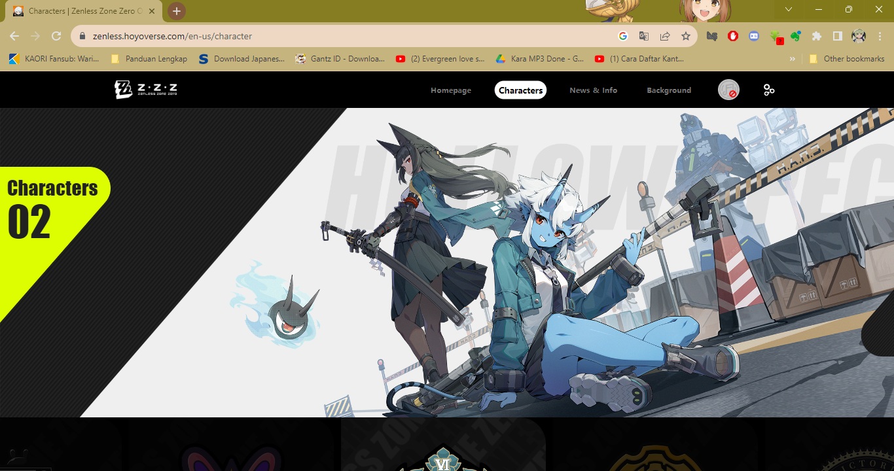This screenshot has height=471, width=894.
Task: Open the Extensions puzzle piece menu
Action: tap(816, 37)
